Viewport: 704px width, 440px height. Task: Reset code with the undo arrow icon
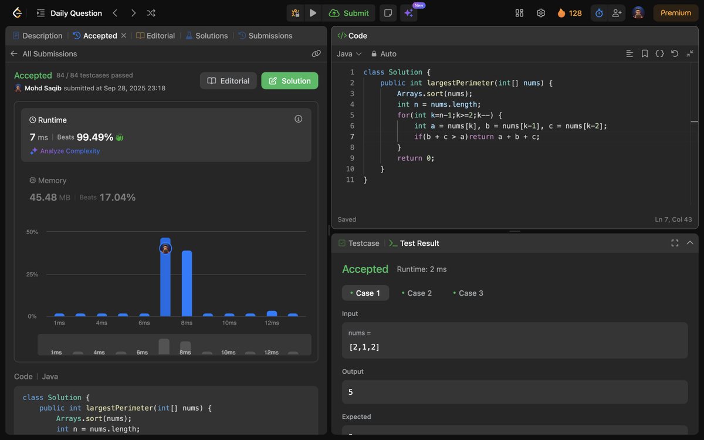[675, 53]
